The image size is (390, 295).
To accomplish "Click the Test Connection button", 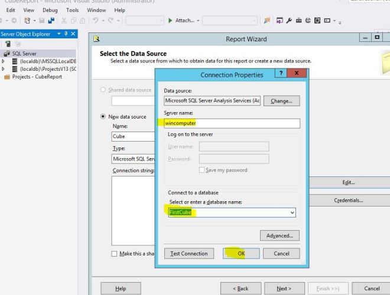I will 189,253.
